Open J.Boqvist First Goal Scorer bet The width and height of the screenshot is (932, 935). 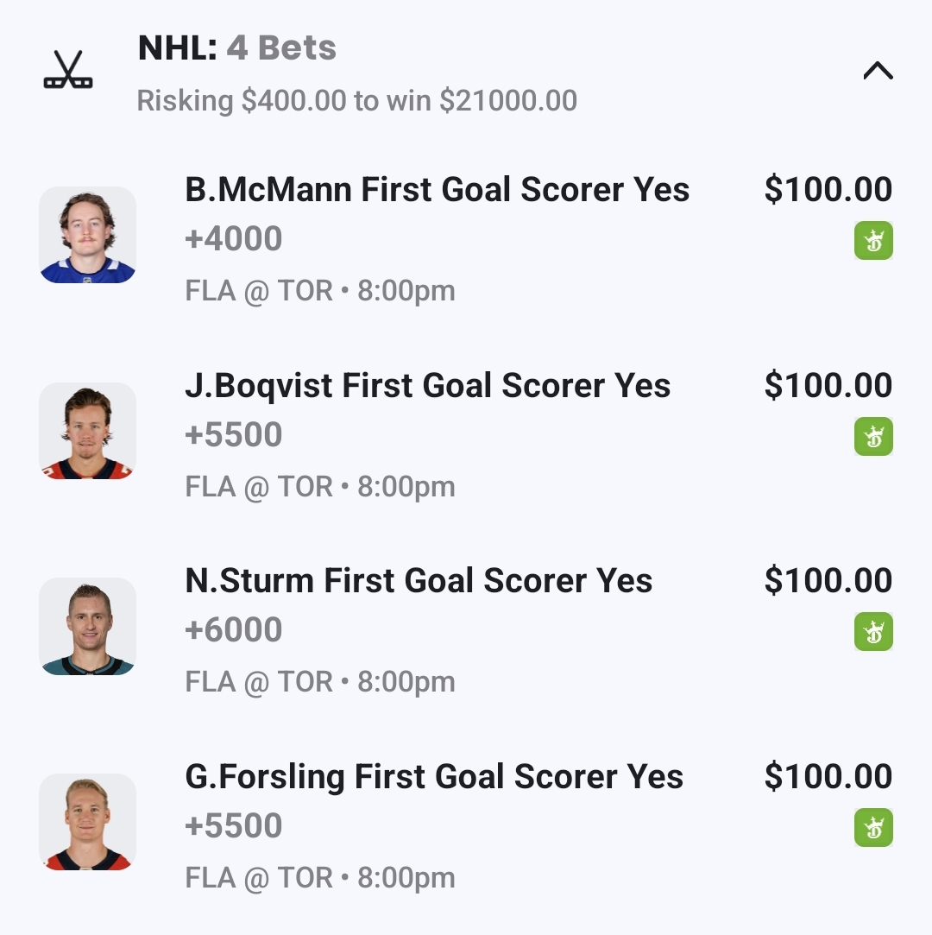click(x=427, y=386)
